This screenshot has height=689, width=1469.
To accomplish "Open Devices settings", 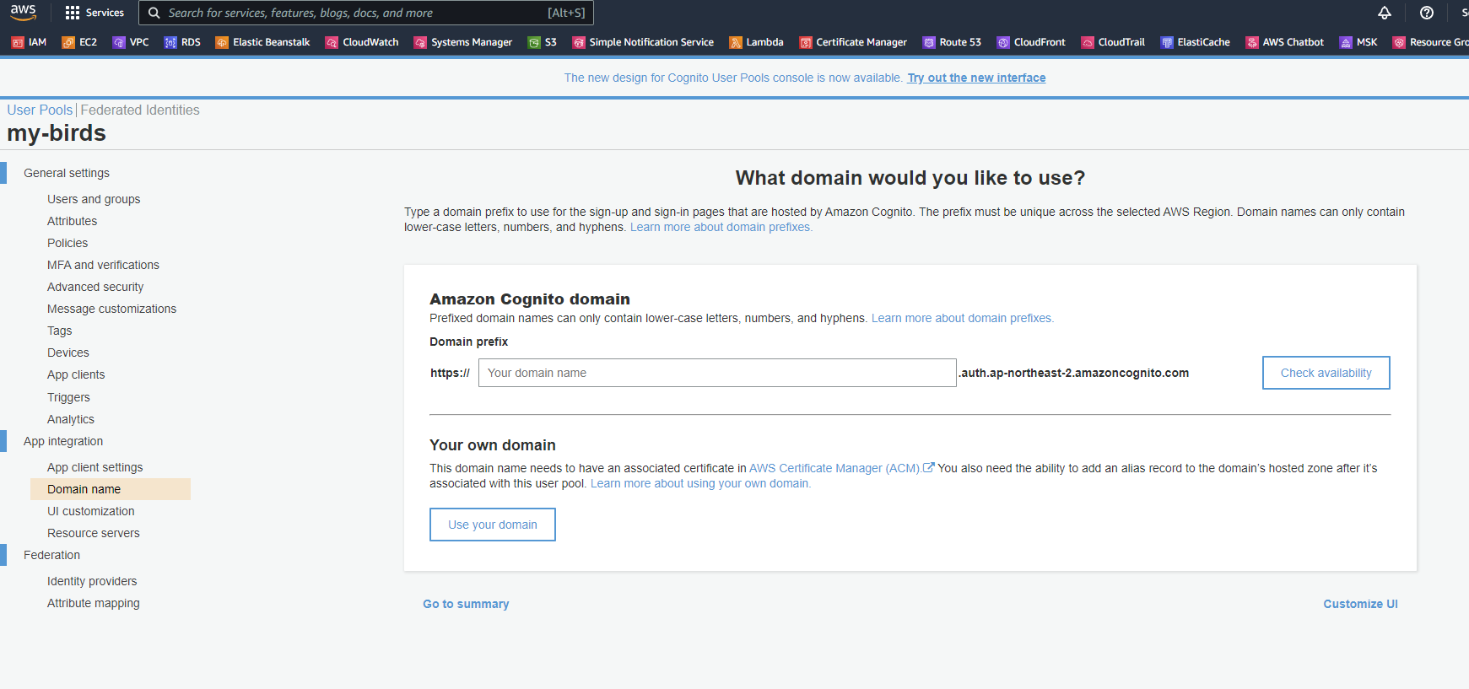I will tap(68, 353).
